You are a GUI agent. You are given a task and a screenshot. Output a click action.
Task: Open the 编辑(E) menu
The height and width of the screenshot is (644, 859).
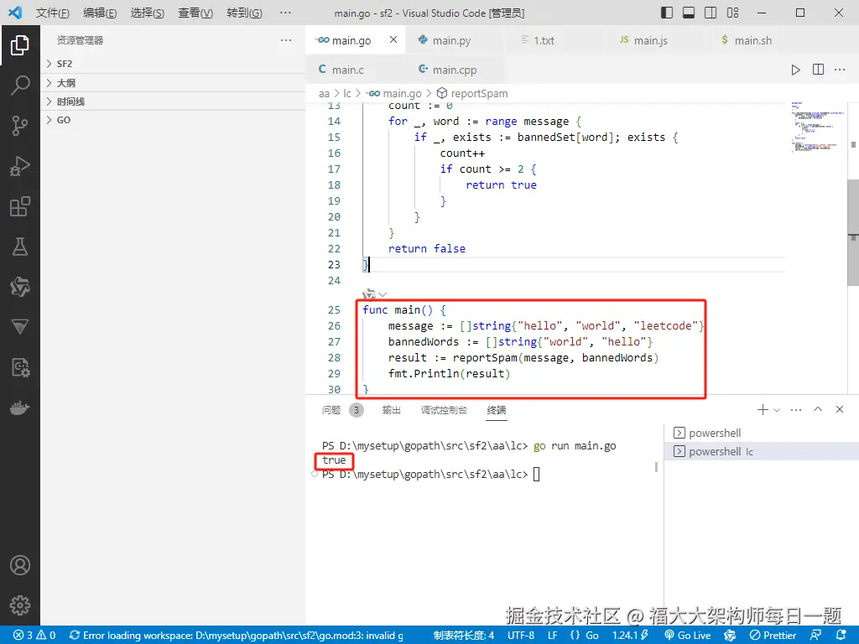coord(100,13)
